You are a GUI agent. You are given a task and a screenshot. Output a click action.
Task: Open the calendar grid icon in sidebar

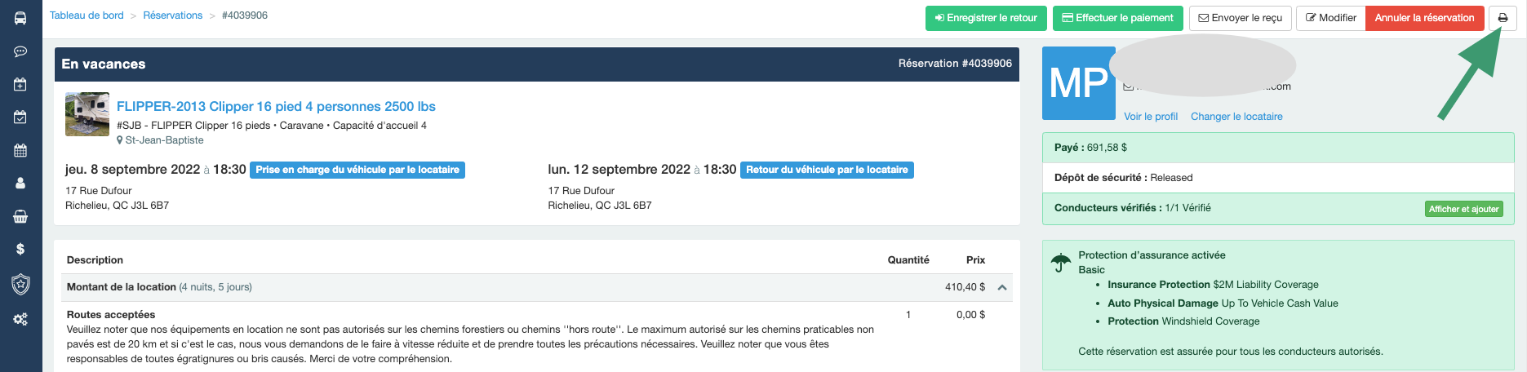20,150
